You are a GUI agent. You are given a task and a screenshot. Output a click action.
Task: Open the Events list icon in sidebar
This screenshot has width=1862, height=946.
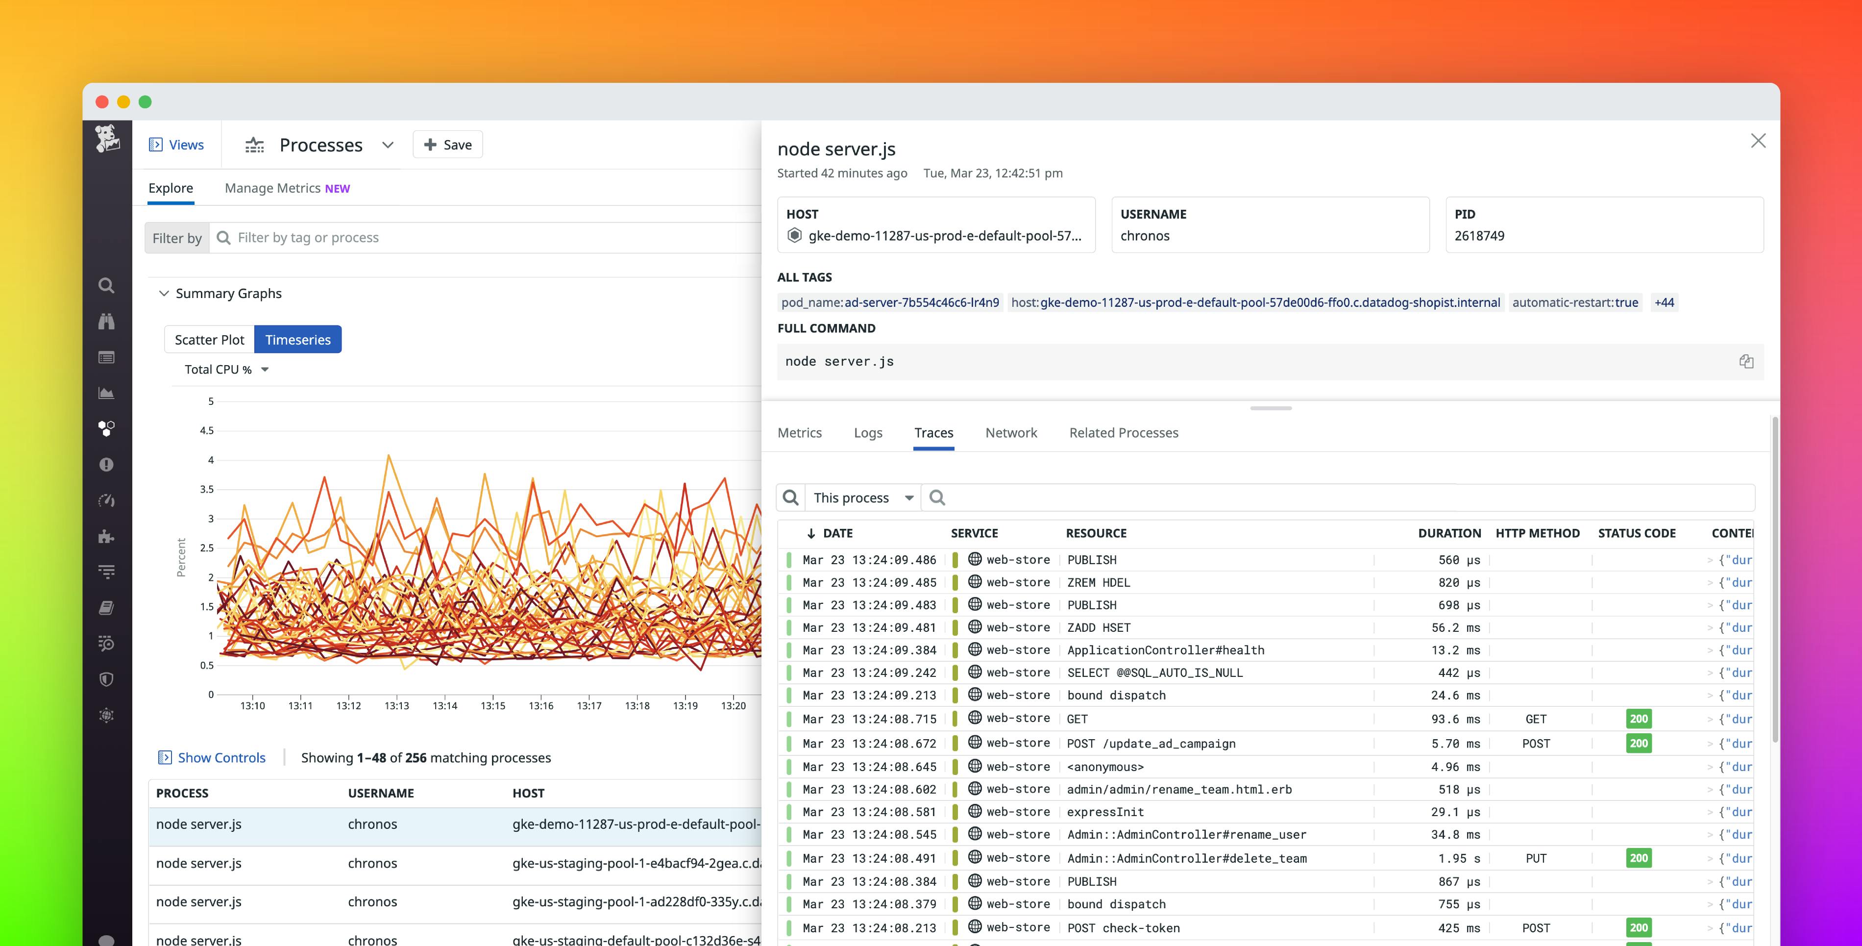pyautogui.click(x=106, y=356)
